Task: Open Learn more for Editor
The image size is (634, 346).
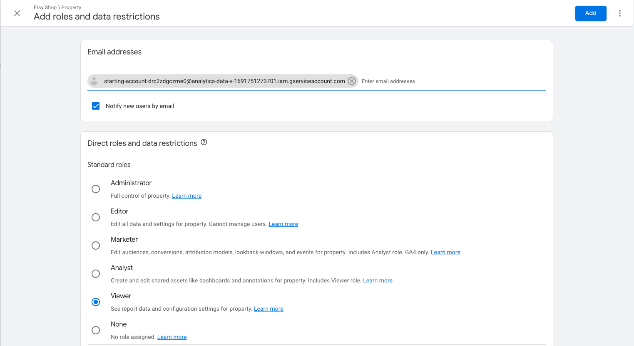Action: [283, 224]
